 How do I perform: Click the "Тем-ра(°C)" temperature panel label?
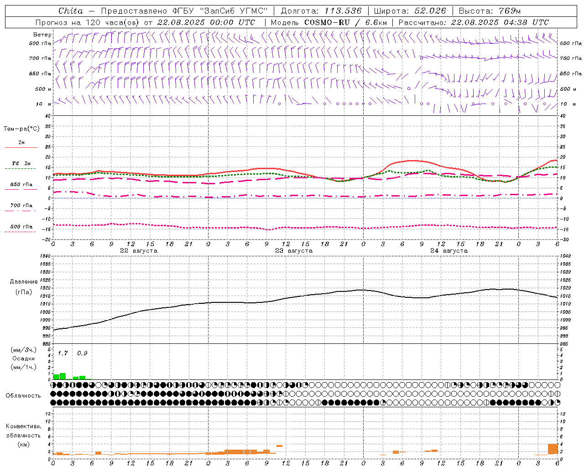coord(21,129)
